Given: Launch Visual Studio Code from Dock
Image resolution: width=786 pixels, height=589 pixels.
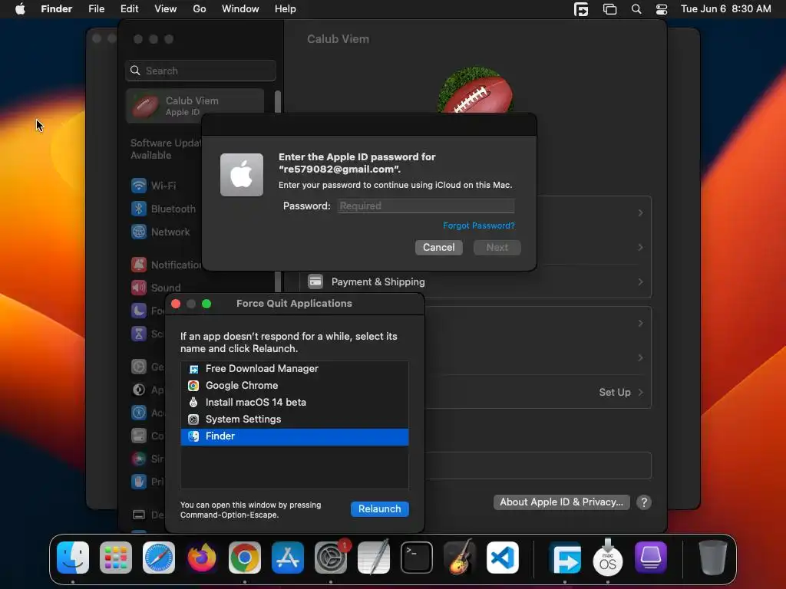Looking at the screenshot, I should 503,558.
